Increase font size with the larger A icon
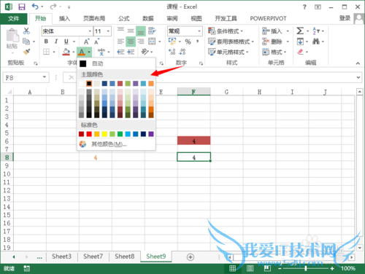The image size is (365, 274). (86, 42)
